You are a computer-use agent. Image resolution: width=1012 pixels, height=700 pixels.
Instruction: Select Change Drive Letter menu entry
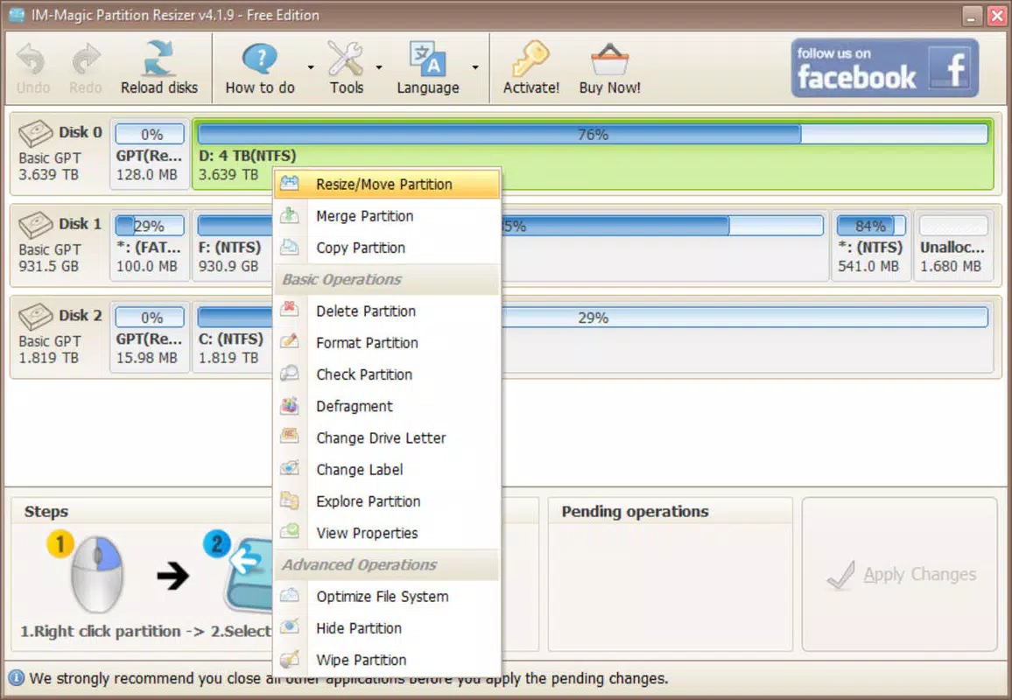[x=387, y=437]
